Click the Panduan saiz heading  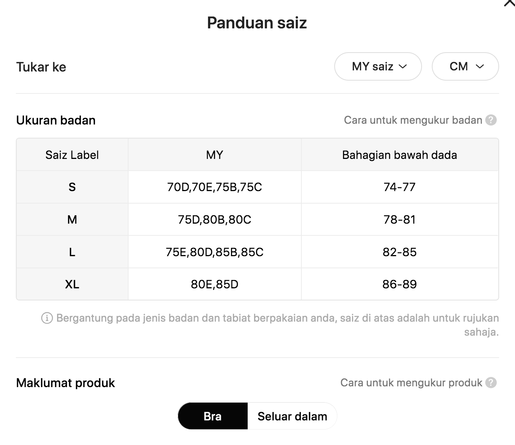(x=257, y=23)
